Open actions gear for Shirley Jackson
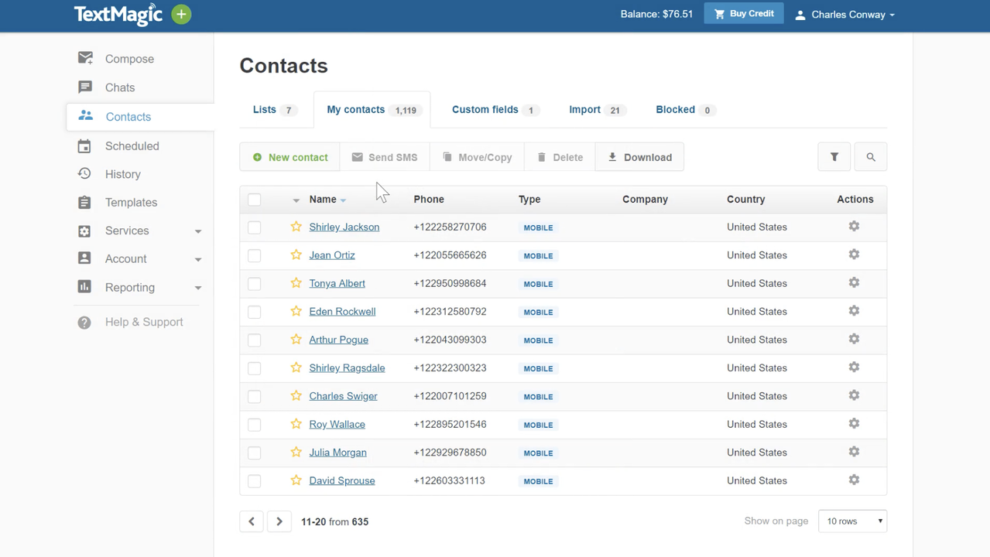 coord(853,226)
